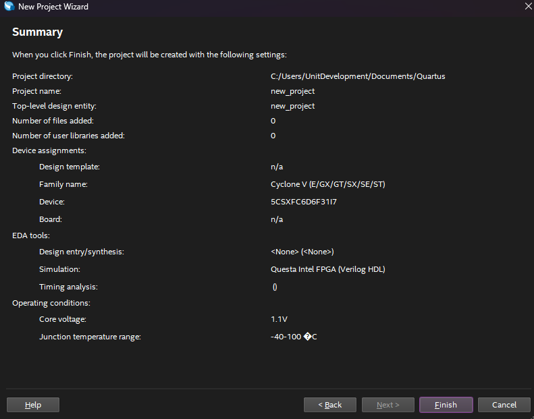The width and height of the screenshot is (534, 419).
Task: Click the junction temperature range value
Action: coord(293,337)
